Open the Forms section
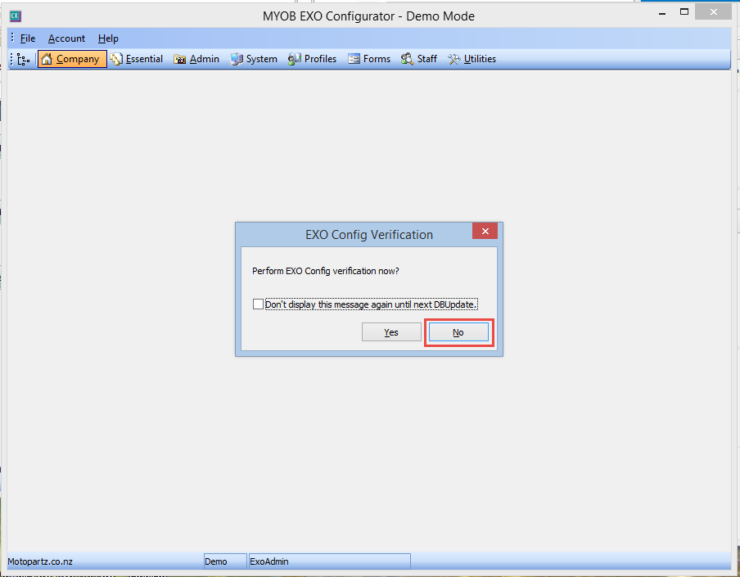740x577 pixels. click(369, 59)
